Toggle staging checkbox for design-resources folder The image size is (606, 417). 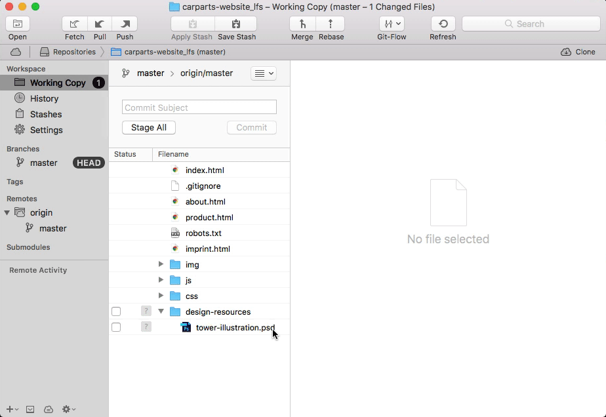pyautogui.click(x=116, y=311)
